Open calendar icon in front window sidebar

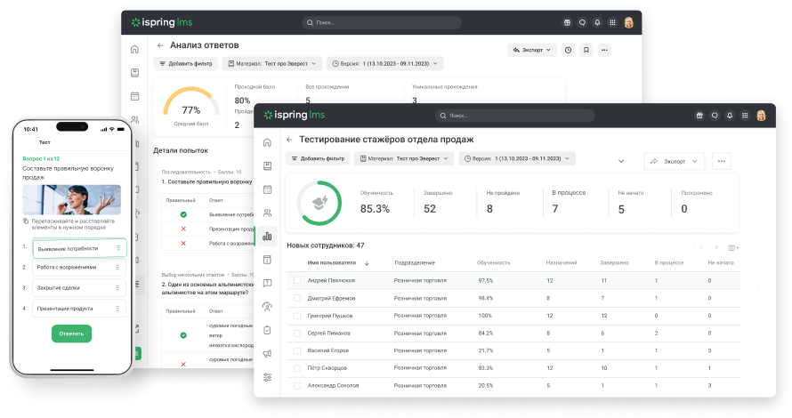click(267, 189)
